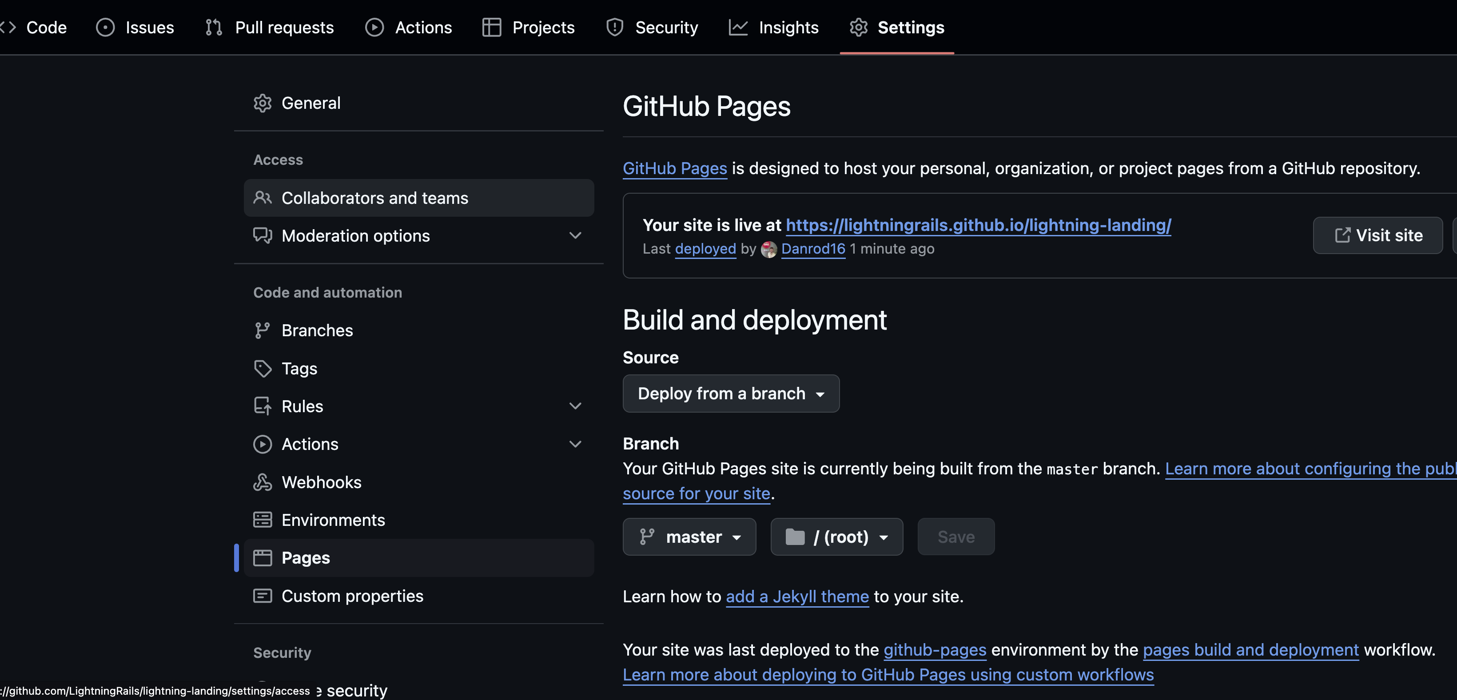Click the Environments sidebar icon

263,520
